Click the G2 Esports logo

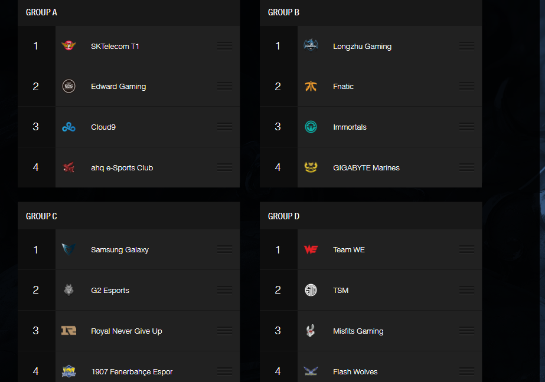click(69, 291)
